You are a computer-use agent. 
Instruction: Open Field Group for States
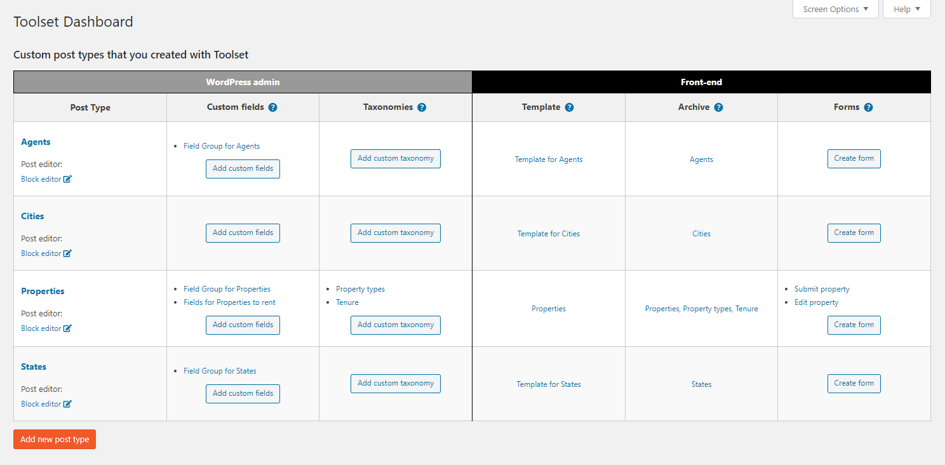pos(220,371)
